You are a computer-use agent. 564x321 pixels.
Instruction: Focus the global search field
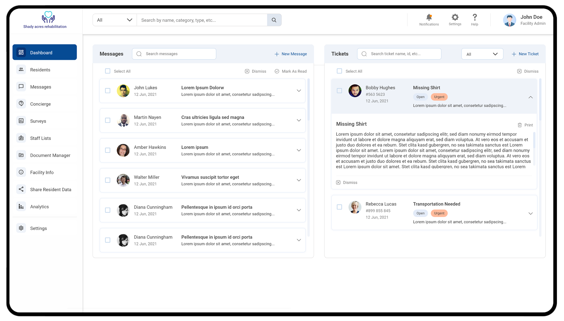coord(202,20)
